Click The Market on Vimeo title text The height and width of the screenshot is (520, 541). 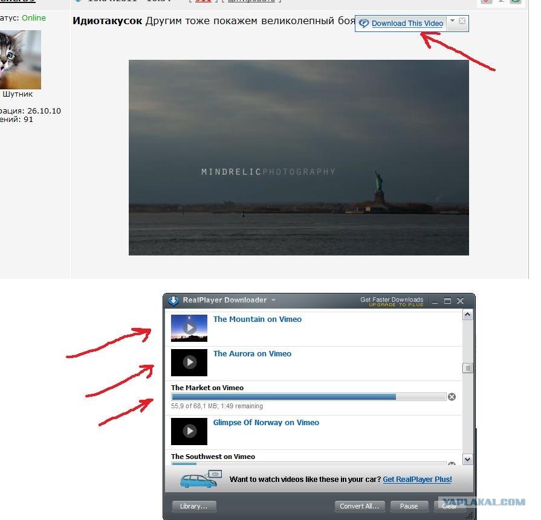point(207,388)
